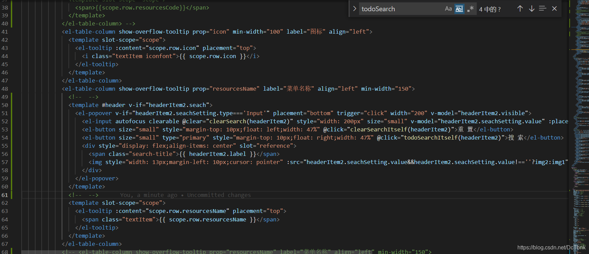Click '#header' on template line 50

(114, 105)
